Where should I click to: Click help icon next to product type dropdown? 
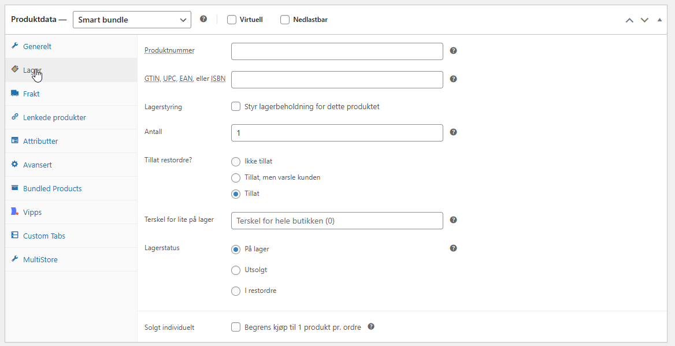(203, 19)
